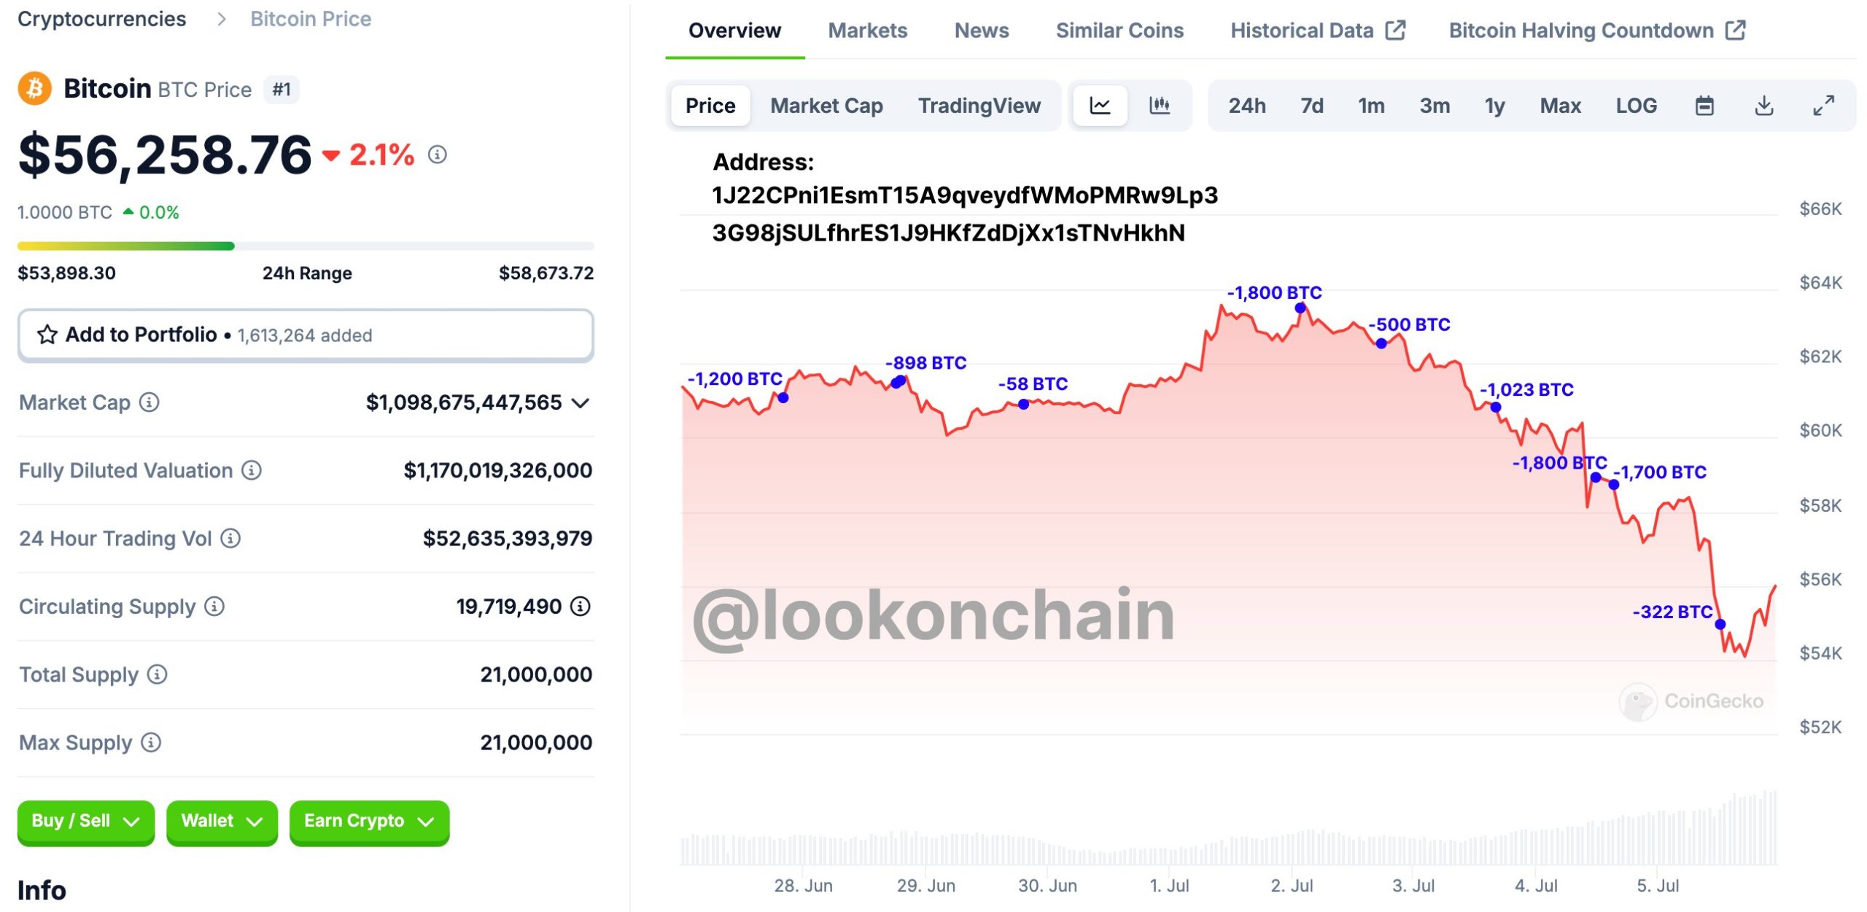The height and width of the screenshot is (912, 1867).
Task: Open the calendar date range picker
Action: tap(1704, 106)
